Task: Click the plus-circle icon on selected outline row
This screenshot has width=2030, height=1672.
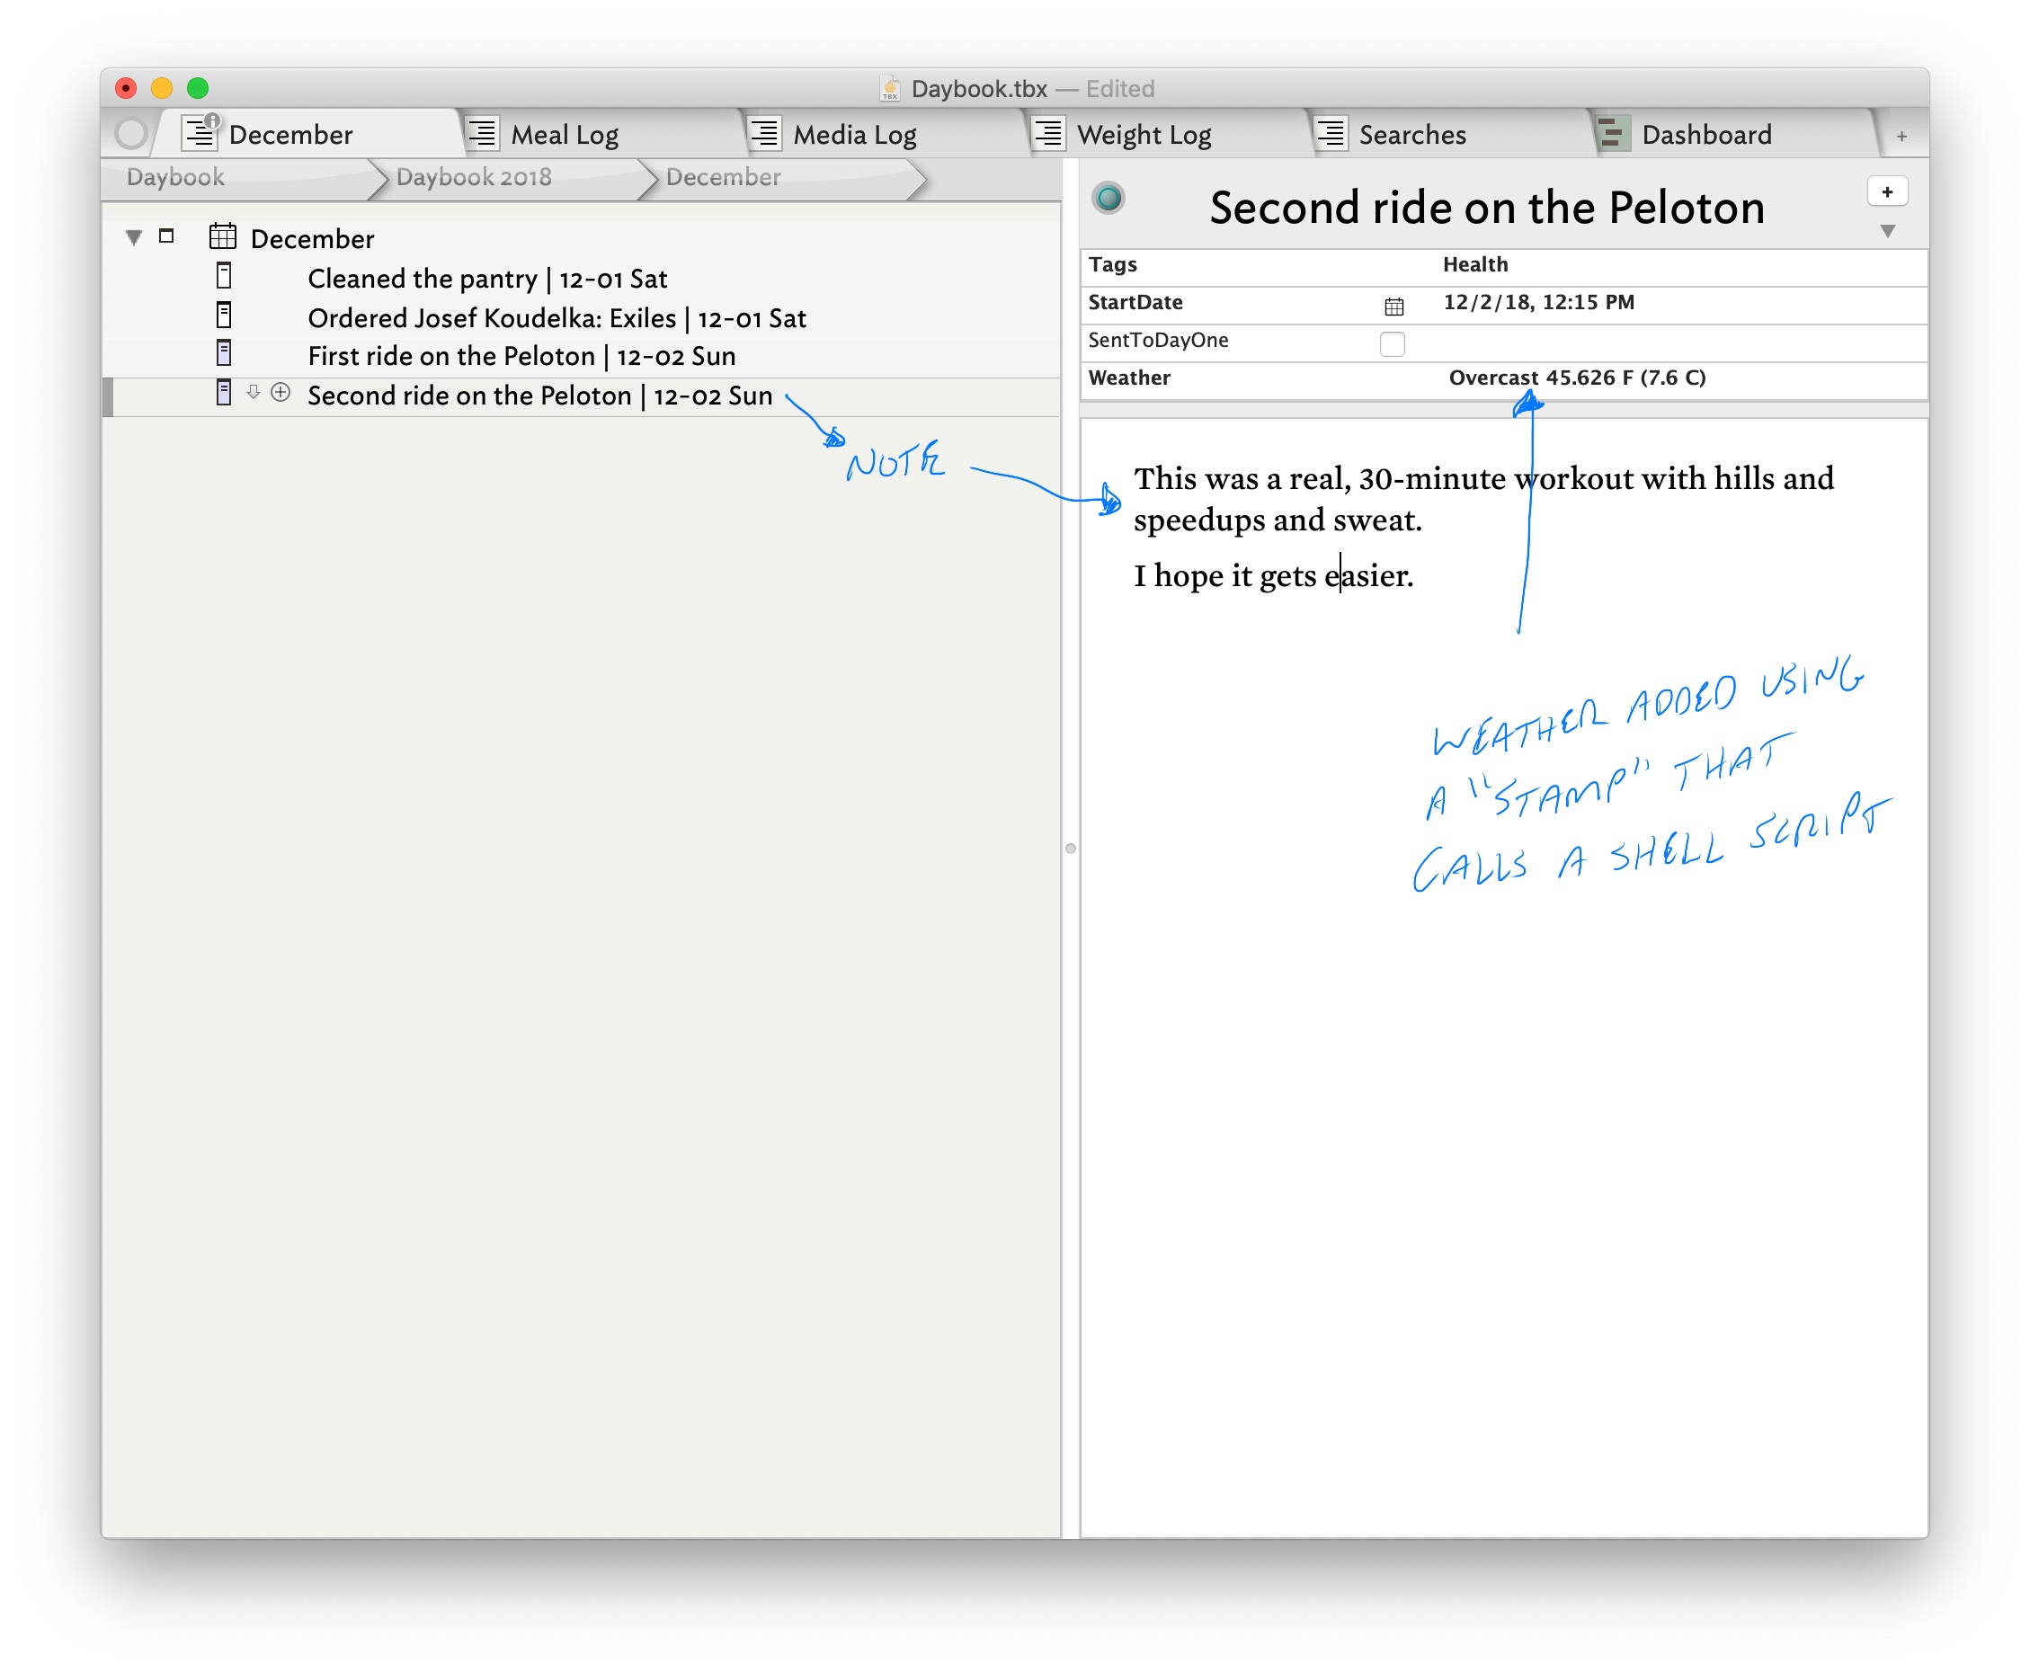Action: tap(280, 393)
